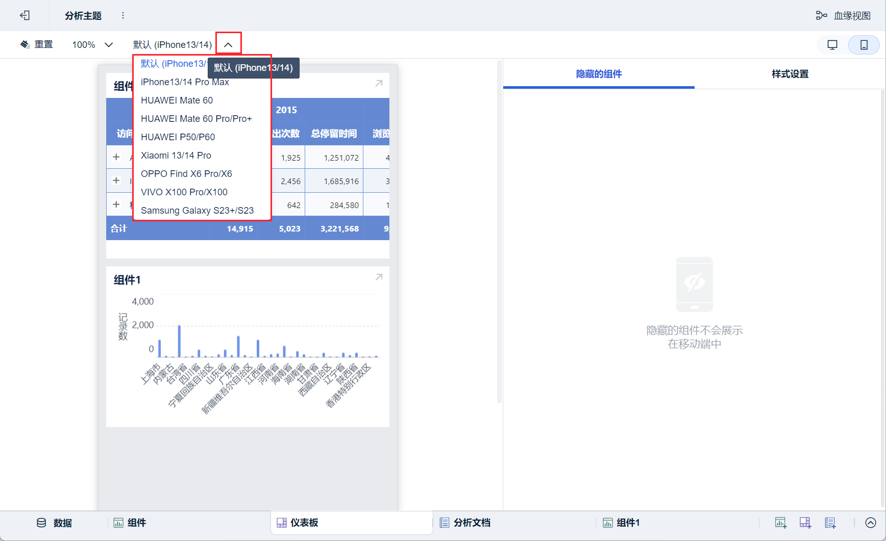Click the 分析文档 document icon
The image size is (886, 541).
pyautogui.click(x=445, y=523)
